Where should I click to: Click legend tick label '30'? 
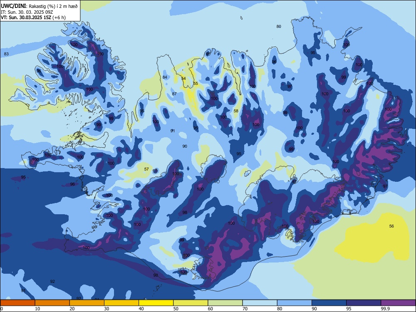106,309
